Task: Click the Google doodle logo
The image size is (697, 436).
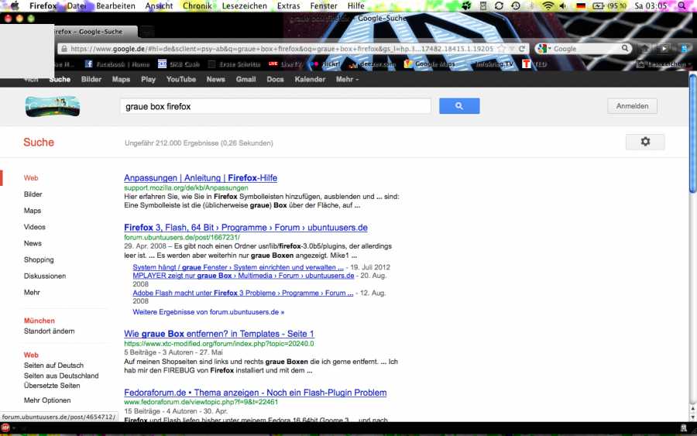Action: click(x=53, y=106)
